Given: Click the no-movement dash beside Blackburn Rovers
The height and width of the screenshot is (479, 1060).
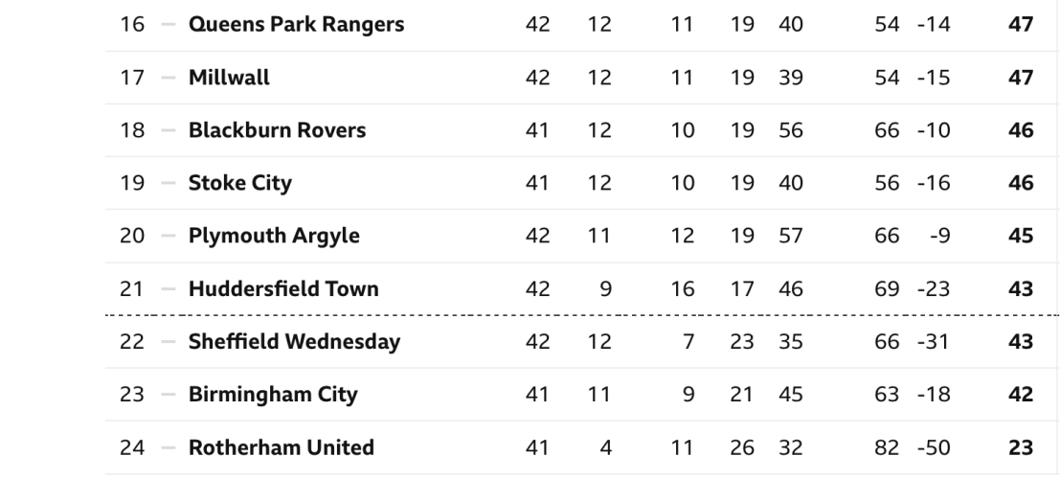Looking at the screenshot, I should coord(168,130).
